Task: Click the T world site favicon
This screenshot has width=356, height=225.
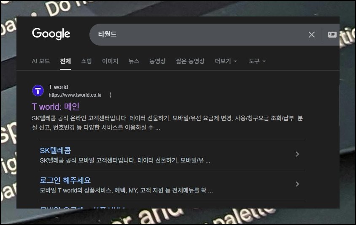Action: point(38,91)
